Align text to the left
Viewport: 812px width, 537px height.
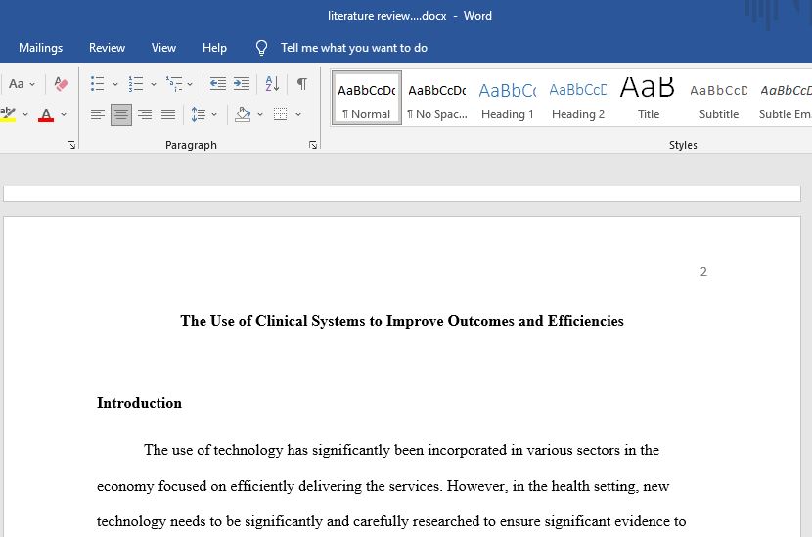click(98, 114)
